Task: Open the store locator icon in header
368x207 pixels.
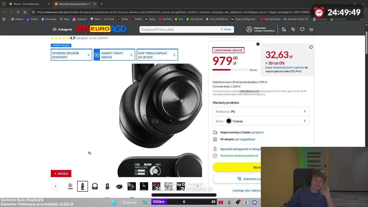Action: coord(284,29)
